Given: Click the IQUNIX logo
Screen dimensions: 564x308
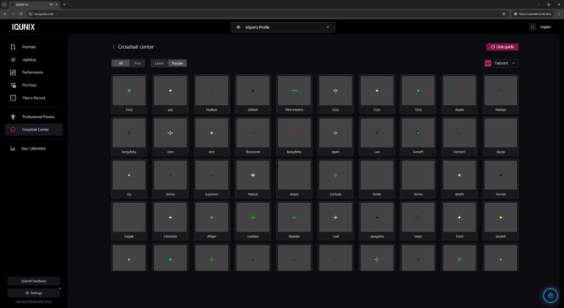Looking at the screenshot, I should pyautogui.click(x=23, y=27).
